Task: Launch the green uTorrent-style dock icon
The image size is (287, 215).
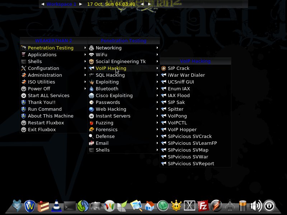Action: [x=163, y=206]
